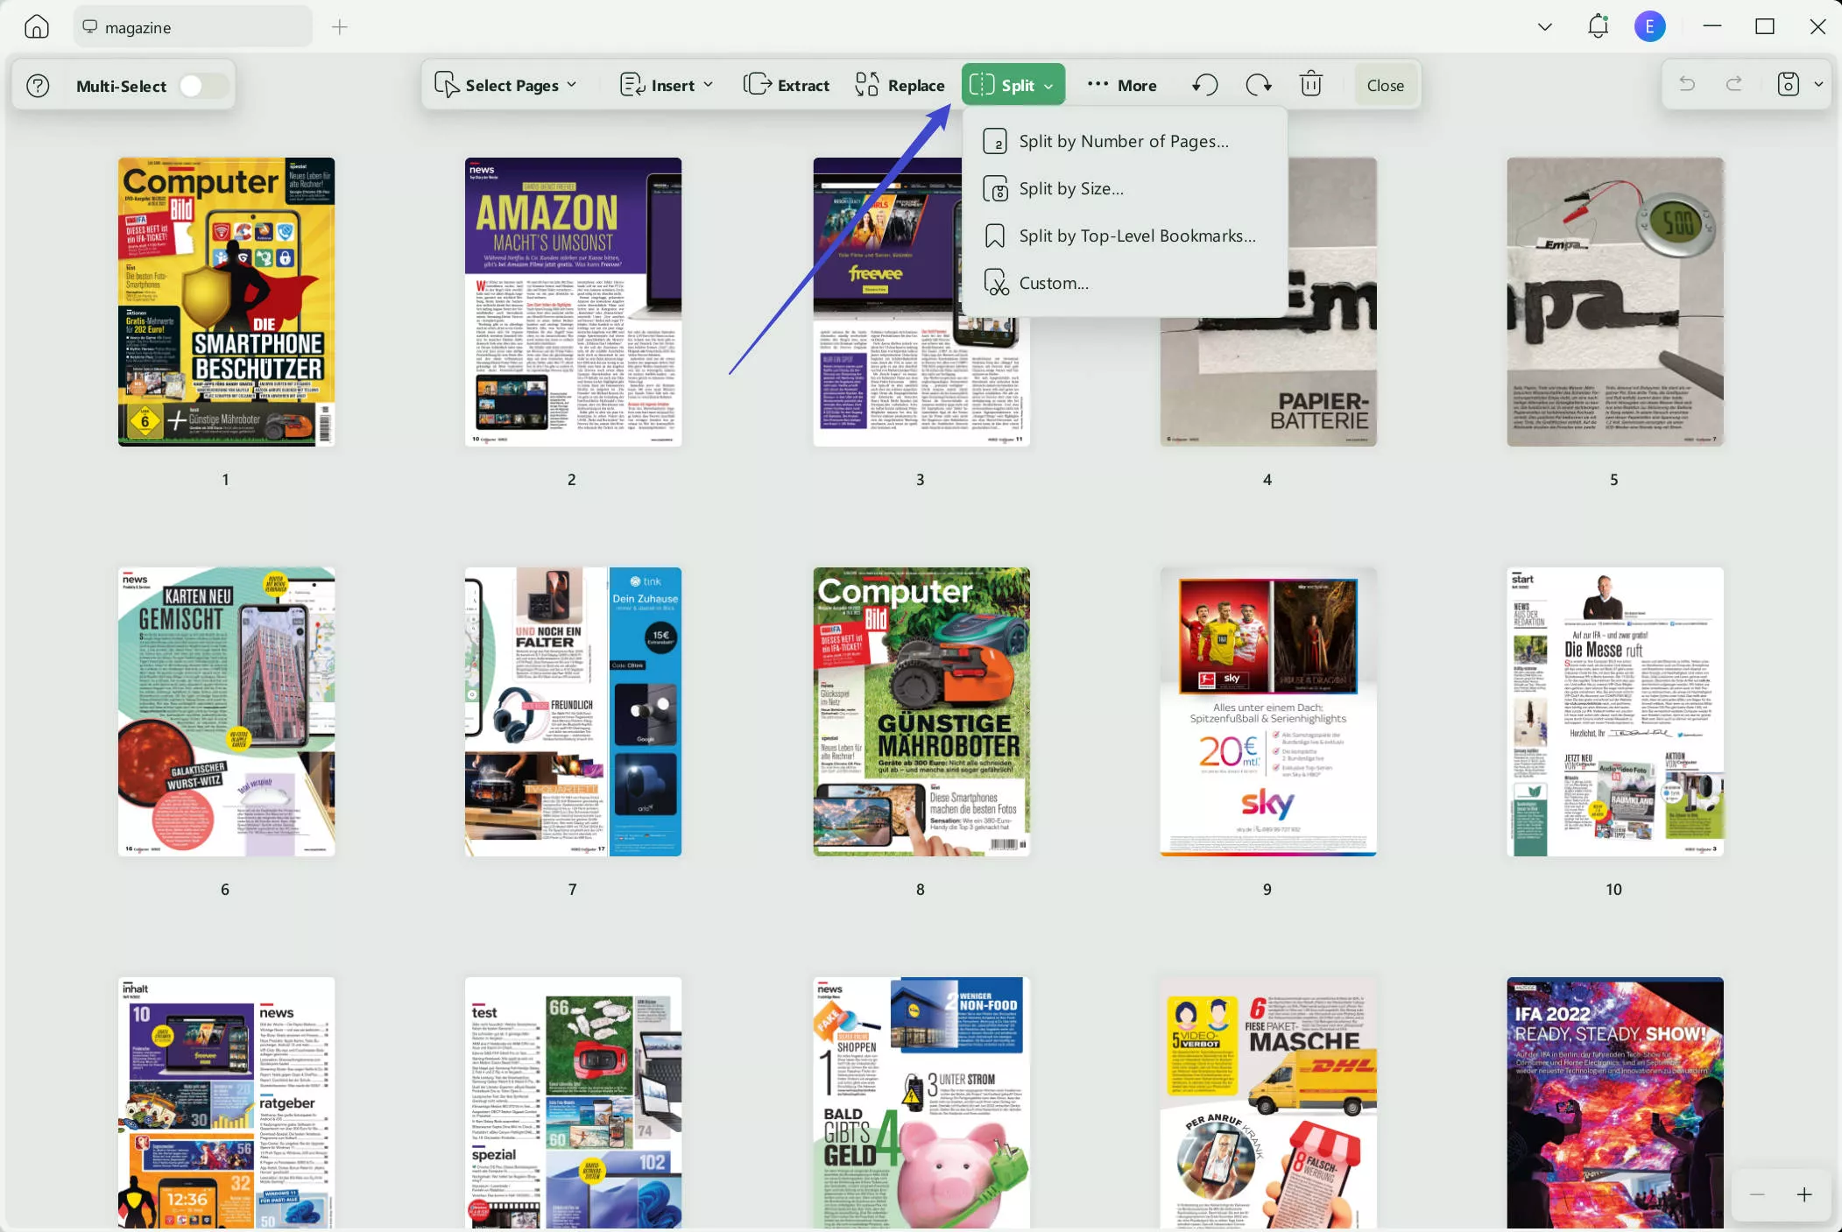
Task: Select page 8 thumbnail
Action: (921, 711)
